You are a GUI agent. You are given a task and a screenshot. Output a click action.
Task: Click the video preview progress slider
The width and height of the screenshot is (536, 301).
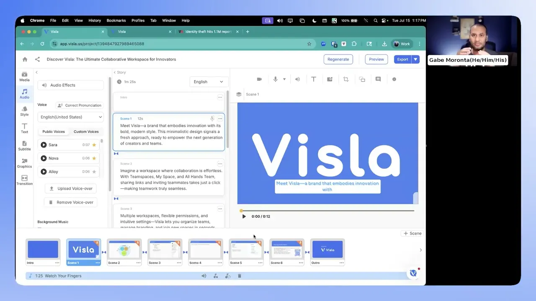coord(327,211)
